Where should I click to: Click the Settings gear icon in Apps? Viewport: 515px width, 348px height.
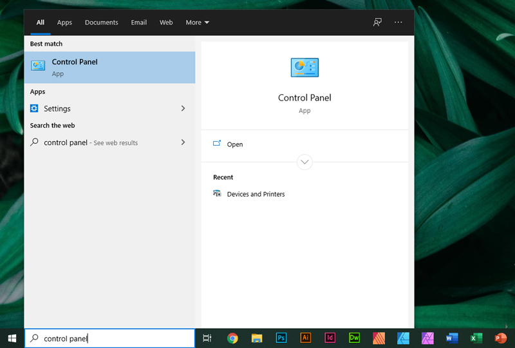coord(34,108)
